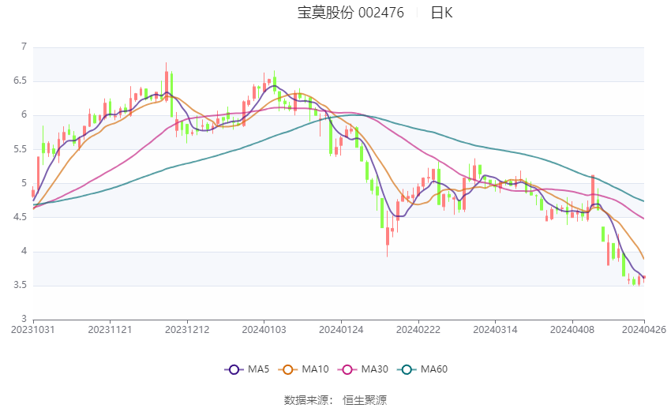
Task: Click the MA60 legend label text
Action: point(434,369)
